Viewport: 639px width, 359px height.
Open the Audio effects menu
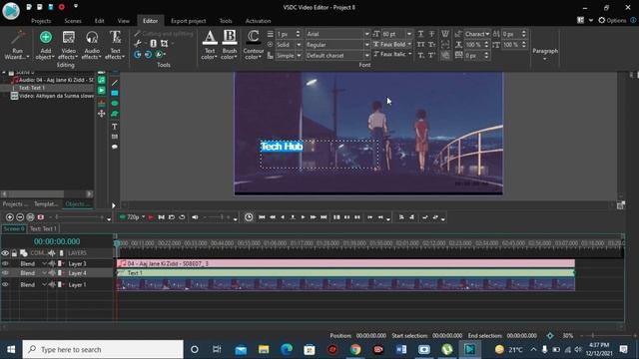[92, 45]
